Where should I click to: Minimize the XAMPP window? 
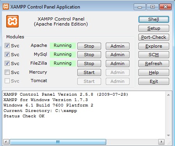point(140,7)
